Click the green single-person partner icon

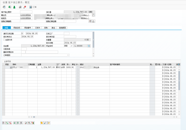click(x=14, y=7)
